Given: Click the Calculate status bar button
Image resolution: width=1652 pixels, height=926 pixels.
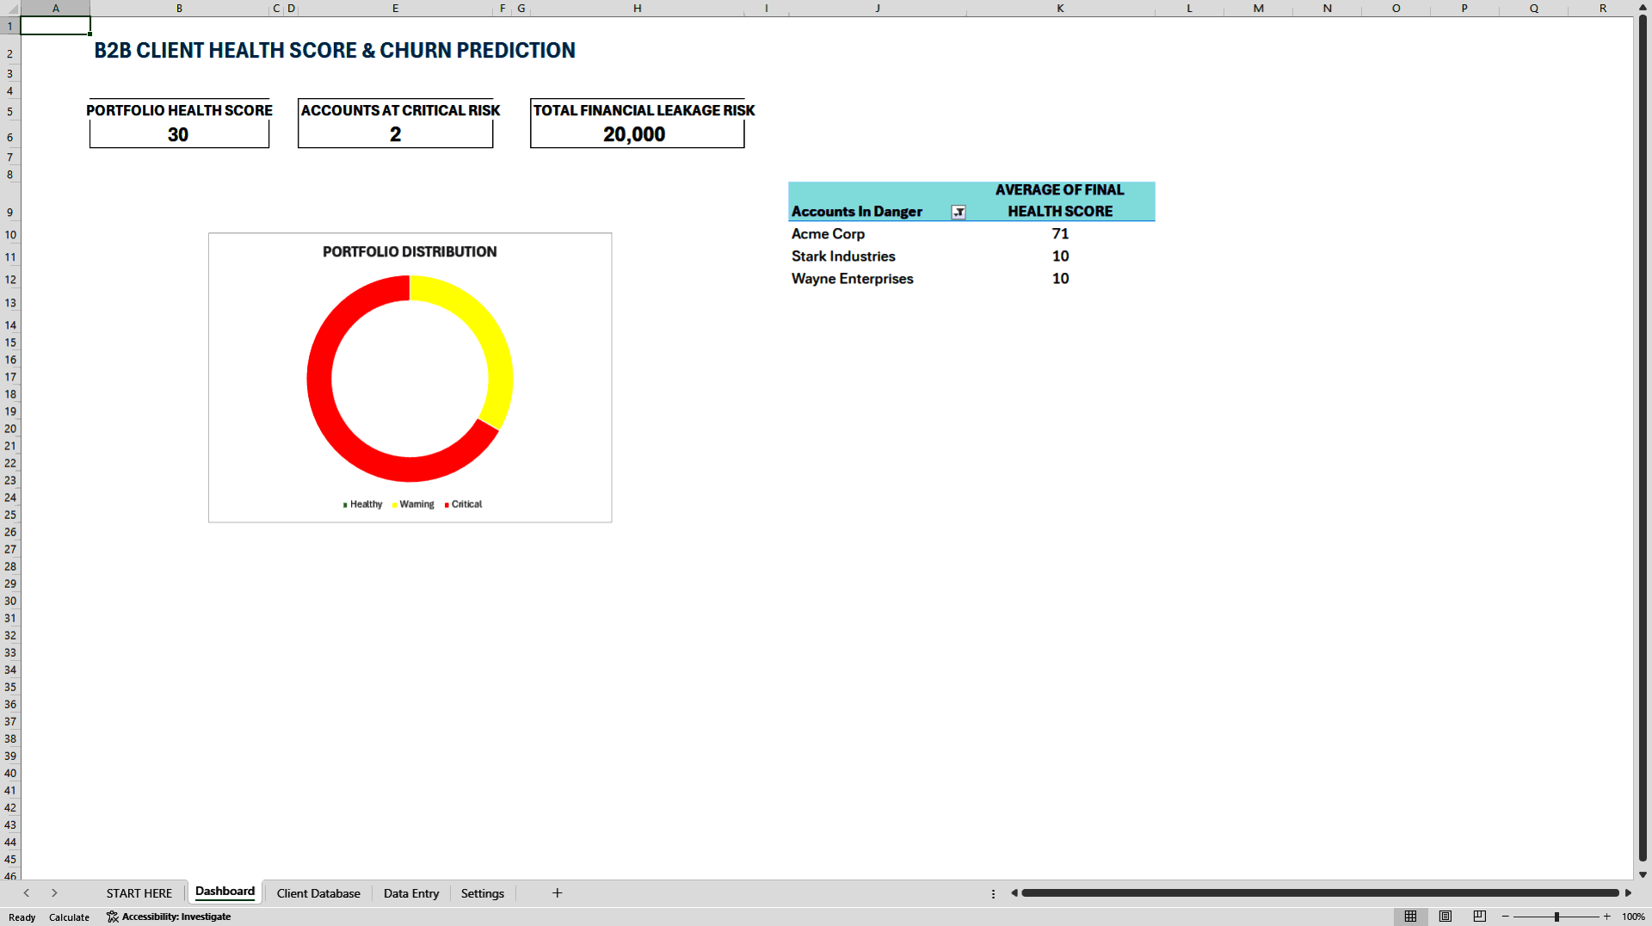Looking at the screenshot, I should [69, 917].
